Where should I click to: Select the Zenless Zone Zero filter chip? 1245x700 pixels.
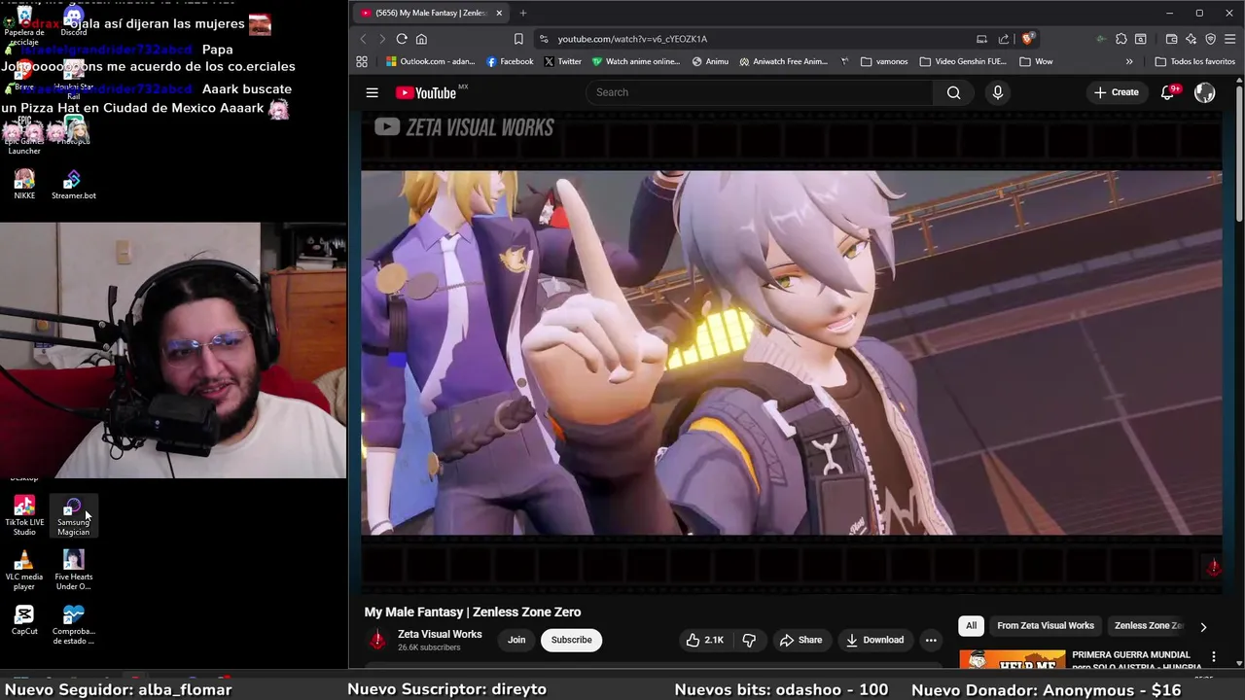pos(1149,626)
